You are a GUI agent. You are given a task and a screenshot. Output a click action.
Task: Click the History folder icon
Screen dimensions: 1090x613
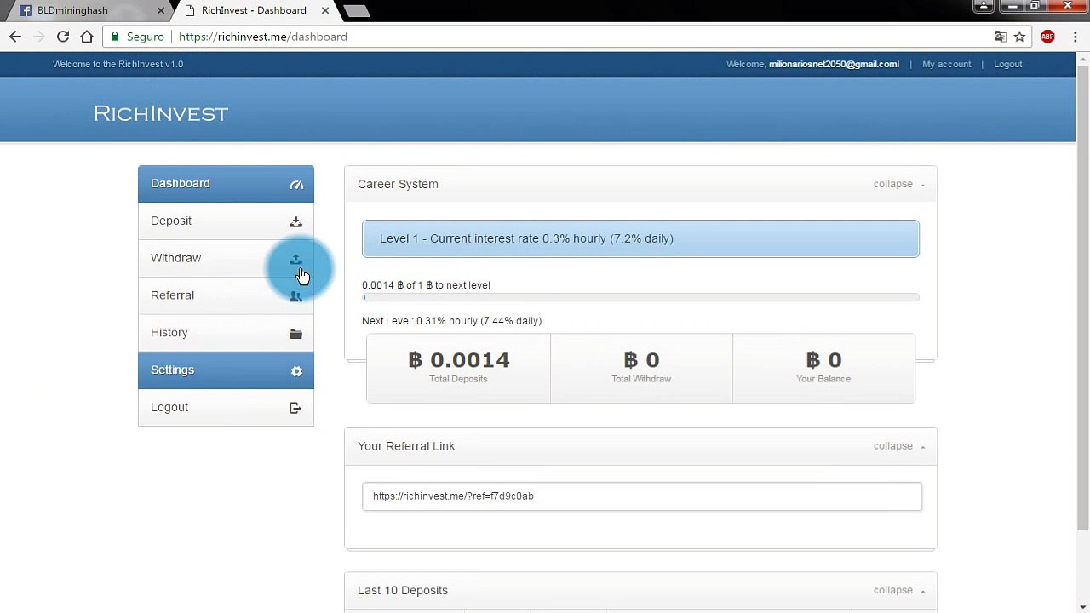[295, 334]
